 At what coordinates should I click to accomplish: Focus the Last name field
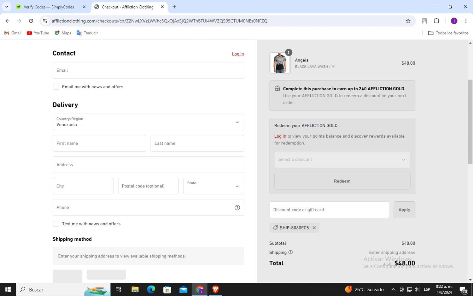[197, 143]
